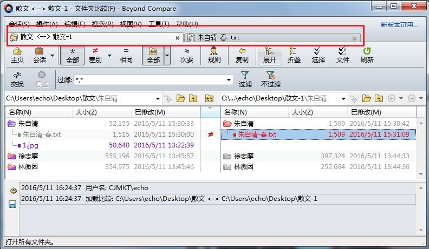Open the 会话 toolbar dropdown arrow
Viewport: 429px width, 249px height.
tap(53, 55)
